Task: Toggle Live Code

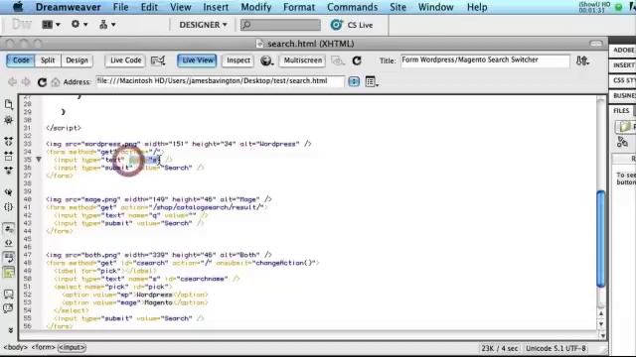Action: tap(126, 60)
